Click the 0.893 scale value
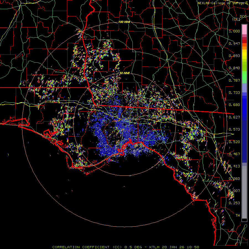 234,56
